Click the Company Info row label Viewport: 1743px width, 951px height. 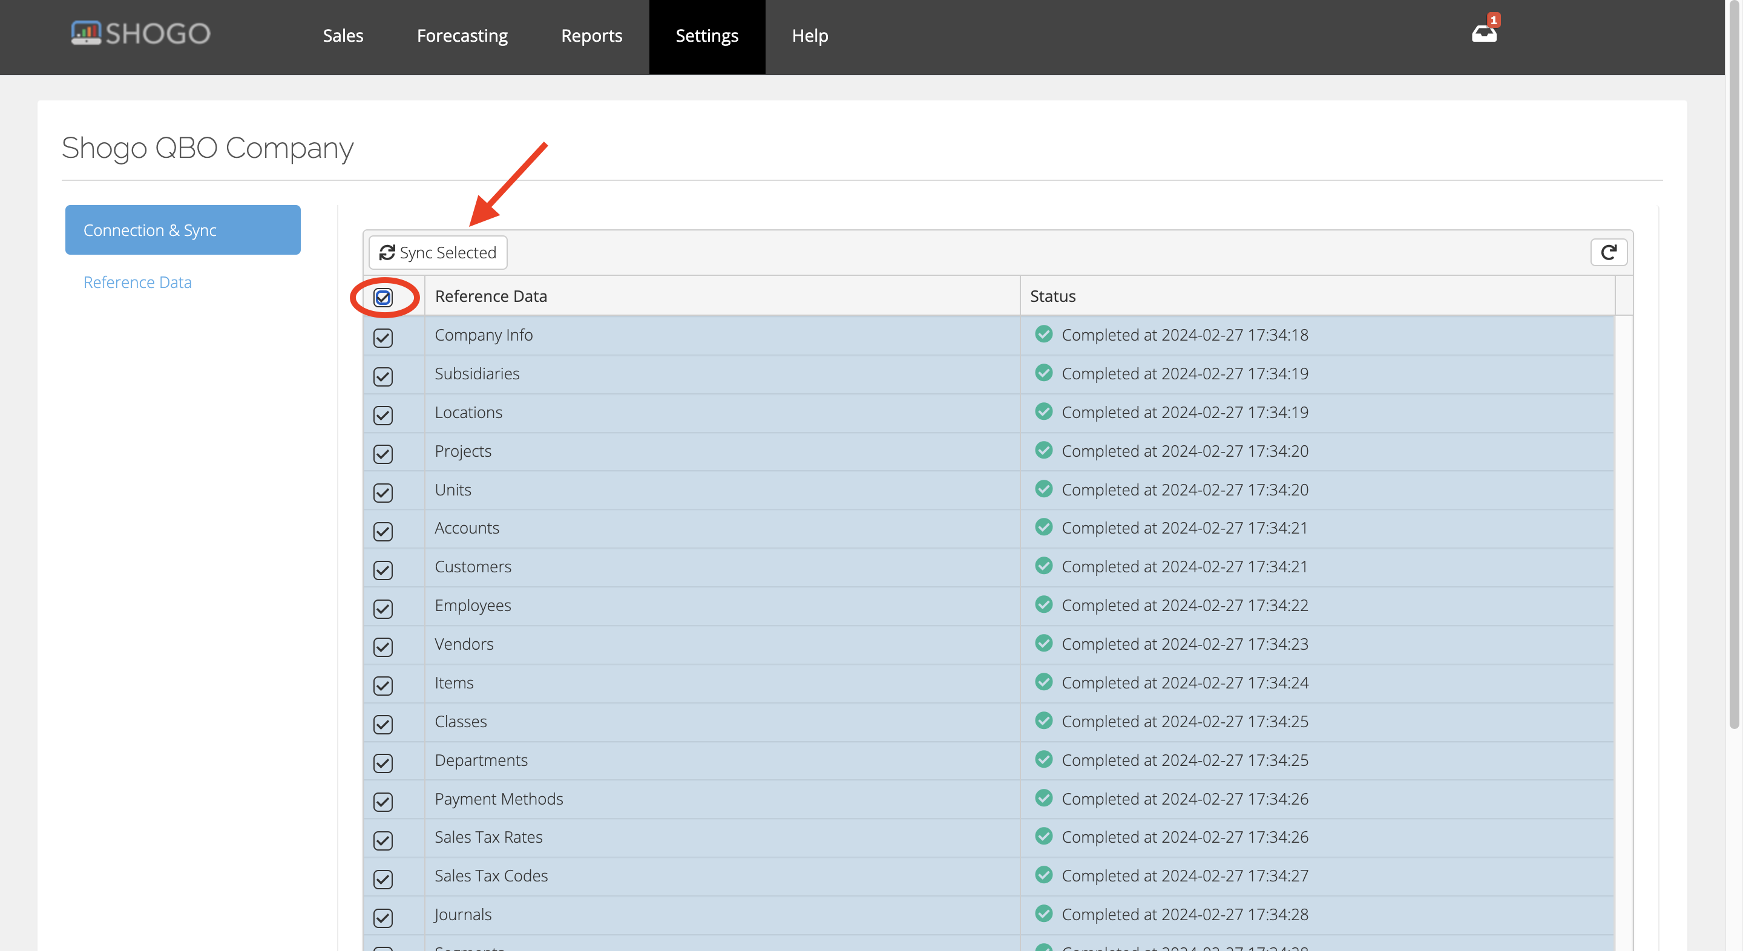pos(484,335)
